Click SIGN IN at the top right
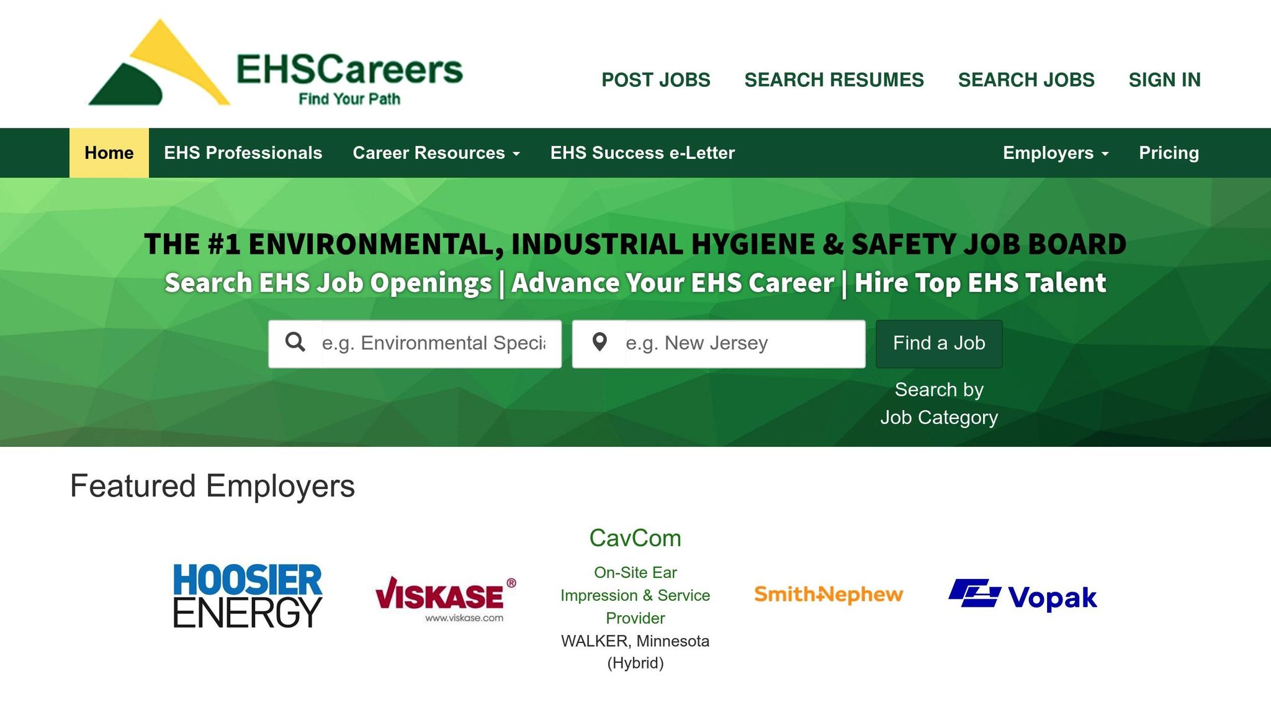The image size is (1271, 715). (1165, 79)
